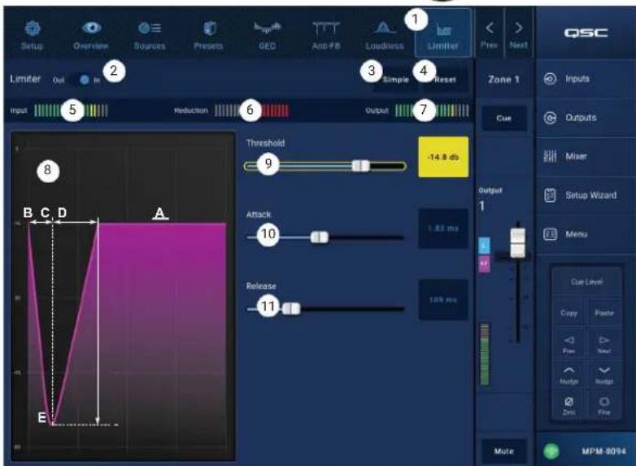Select the 1.83 ms attack value field
The width and height of the screenshot is (636, 466).
pos(443,229)
